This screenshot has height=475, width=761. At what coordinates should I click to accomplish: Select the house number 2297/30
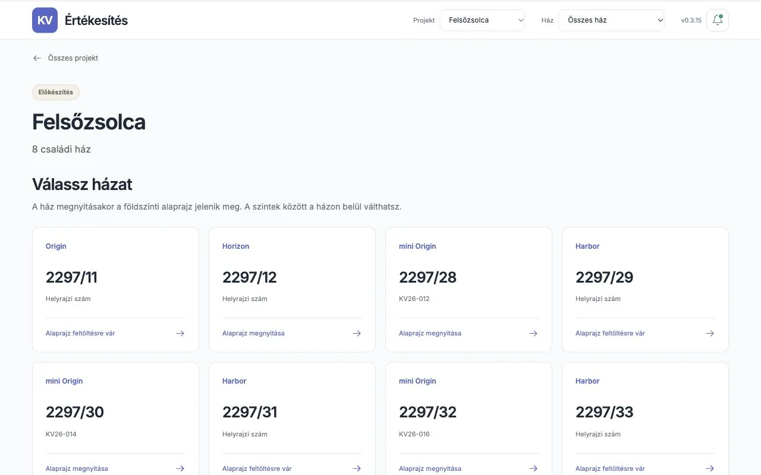click(75, 412)
